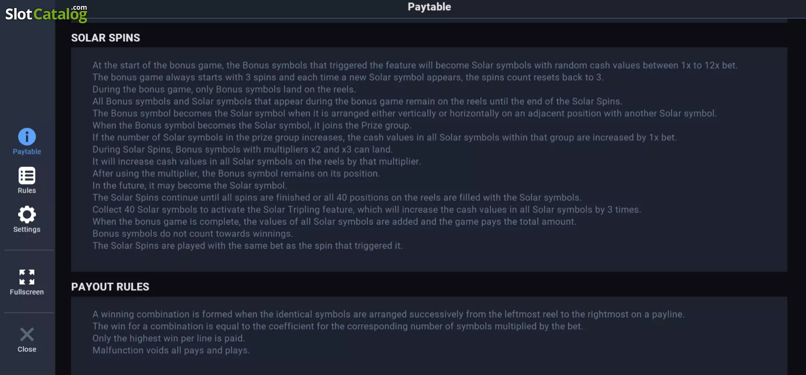806x375 pixels.
Task: Open the Rules list icon
Action: tap(27, 175)
